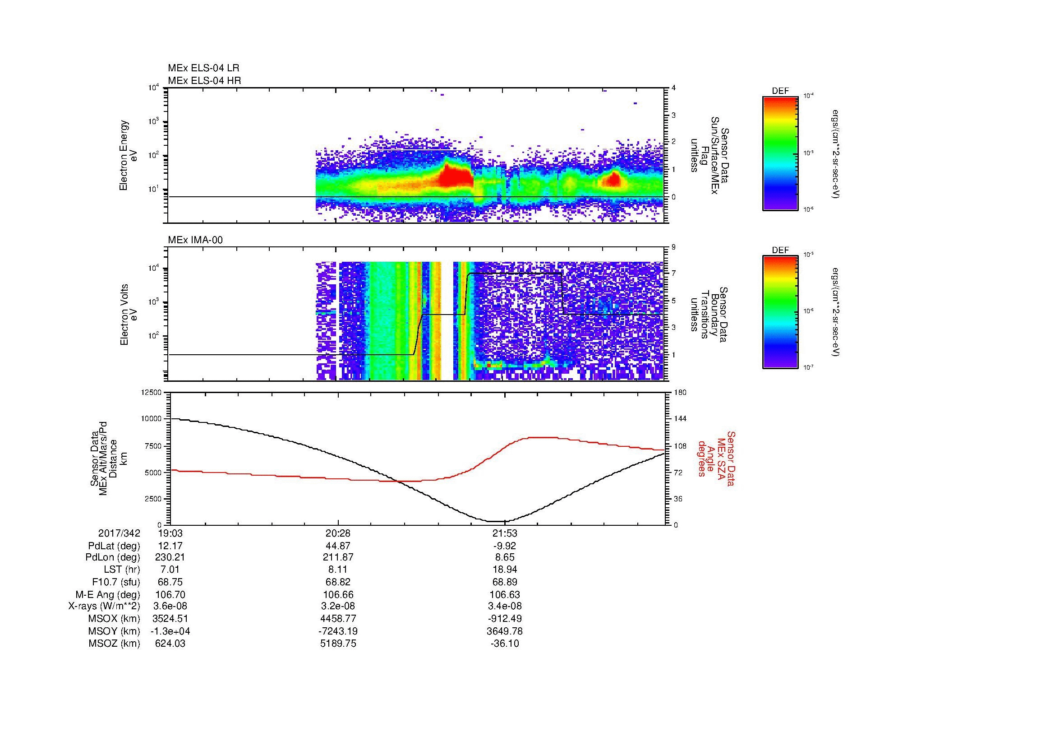Image resolution: width=1055 pixels, height=746 pixels.
Task: Click the PdLon value 211.87
Action: coord(338,557)
